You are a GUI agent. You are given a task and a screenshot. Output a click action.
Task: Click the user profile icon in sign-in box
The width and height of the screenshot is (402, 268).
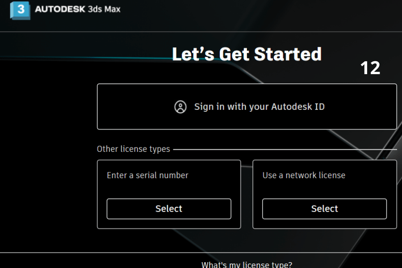pyautogui.click(x=180, y=107)
